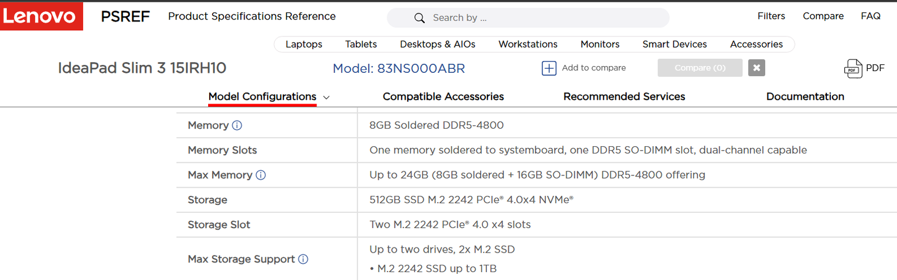Open Desktops & AIOs category
897x280 pixels.
[x=438, y=44]
